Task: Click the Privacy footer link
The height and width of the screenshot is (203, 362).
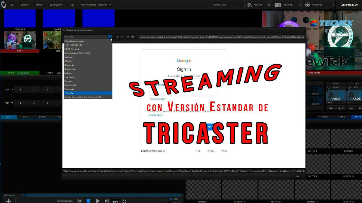Action: click(210, 151)
